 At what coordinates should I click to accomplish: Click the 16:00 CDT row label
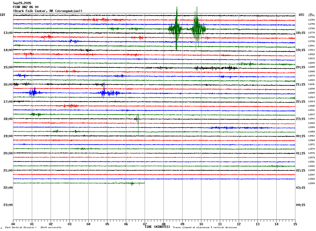8,84
